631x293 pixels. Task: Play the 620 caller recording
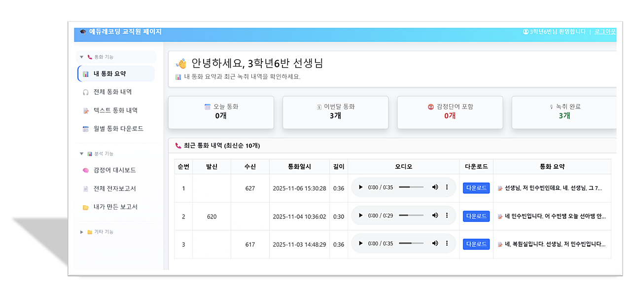[361, 216]
